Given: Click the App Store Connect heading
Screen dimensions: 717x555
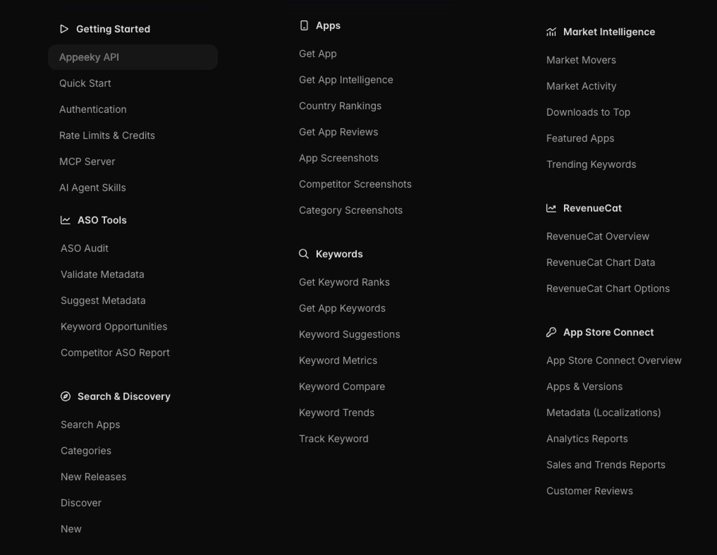Looking at the screenshot, I should coord(608,332).
